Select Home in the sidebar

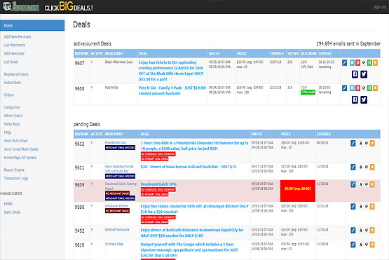point(32,25)
